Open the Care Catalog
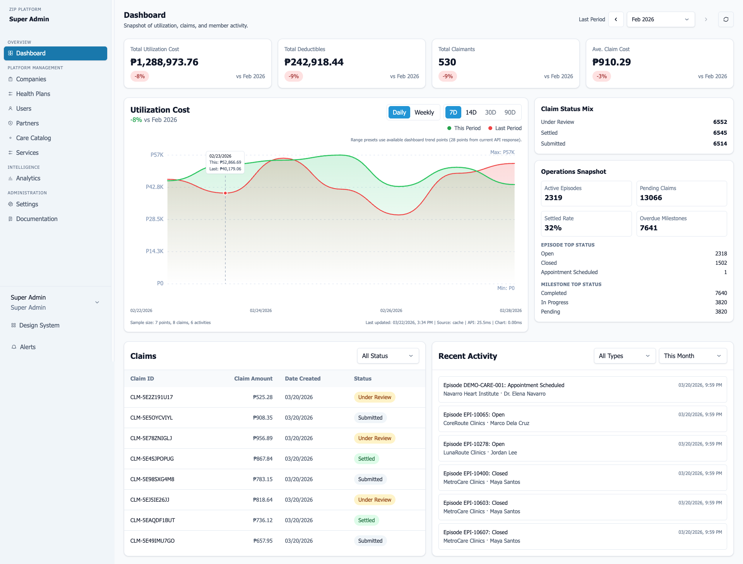743x564 pixels. (x=33, y=138)
